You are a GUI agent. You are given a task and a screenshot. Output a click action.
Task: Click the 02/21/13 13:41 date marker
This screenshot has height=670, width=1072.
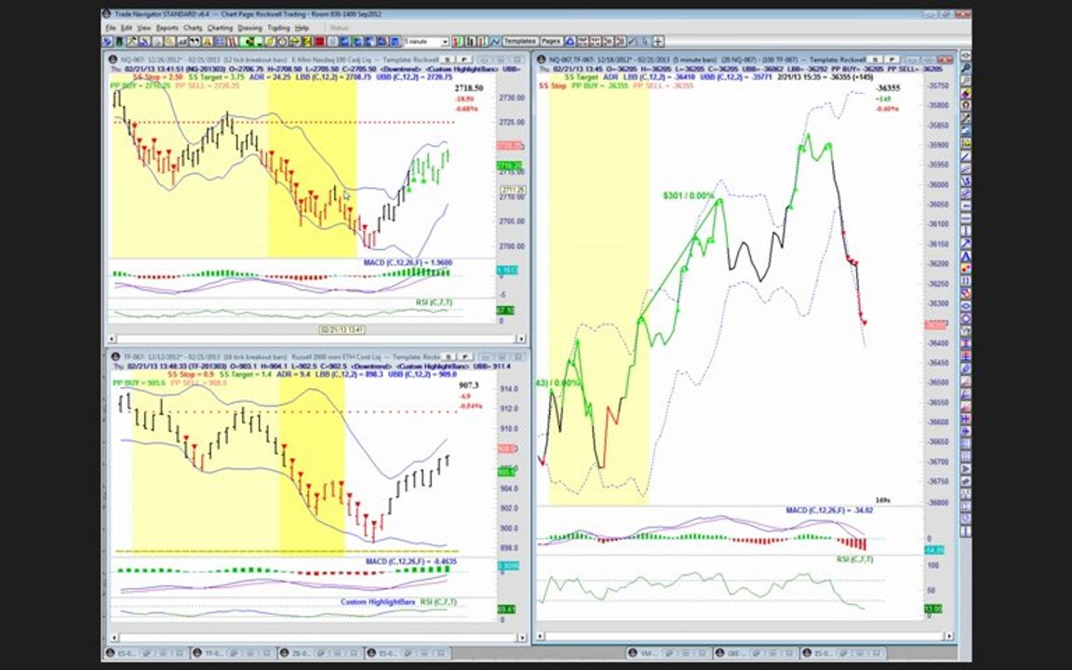342,329
